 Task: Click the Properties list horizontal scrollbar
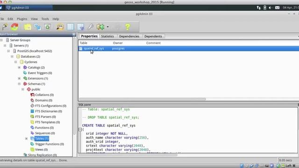[142, 99]
